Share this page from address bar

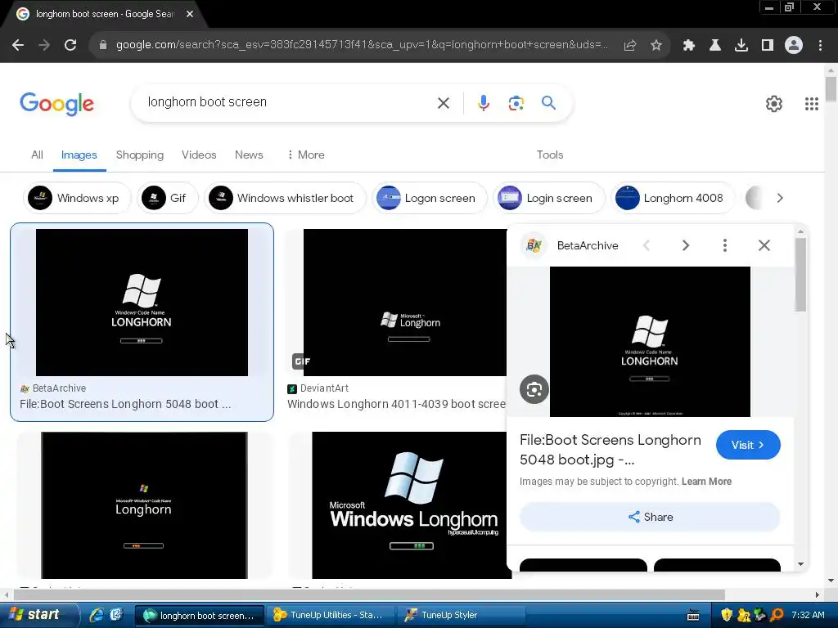630,46
